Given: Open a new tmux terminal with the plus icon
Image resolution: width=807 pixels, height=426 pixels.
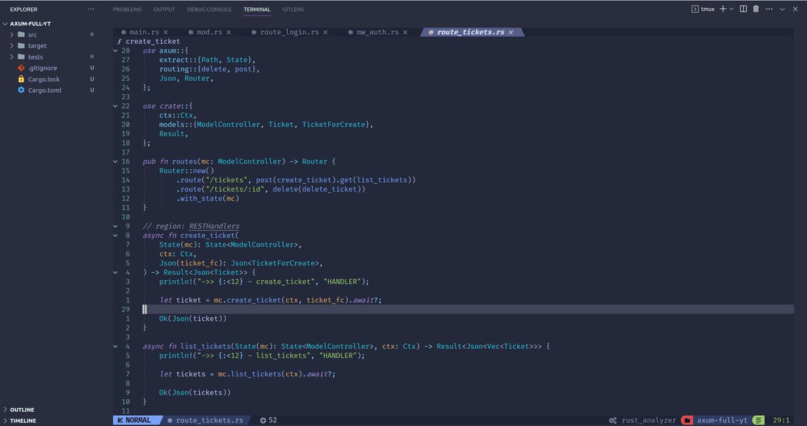Looking at the screenshot, I should coord(723,9).
